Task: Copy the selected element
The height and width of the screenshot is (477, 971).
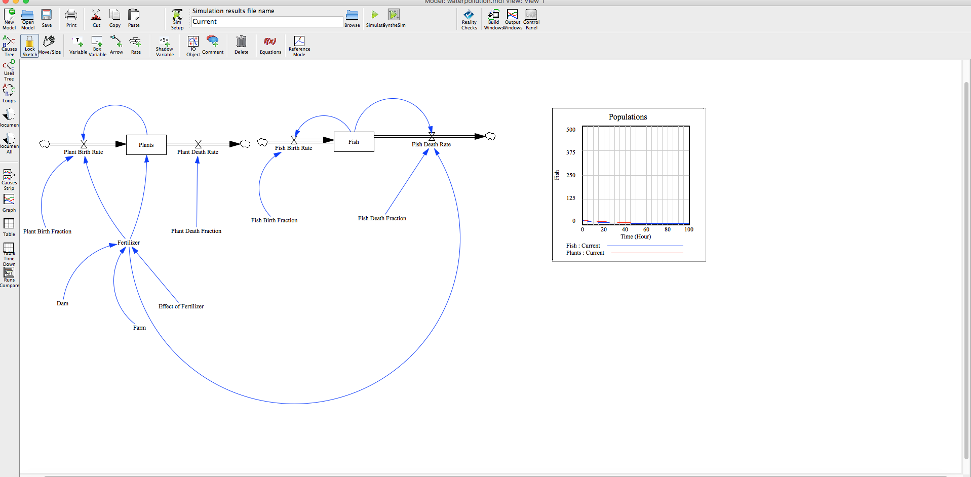Action: click(x=115, y=18)
